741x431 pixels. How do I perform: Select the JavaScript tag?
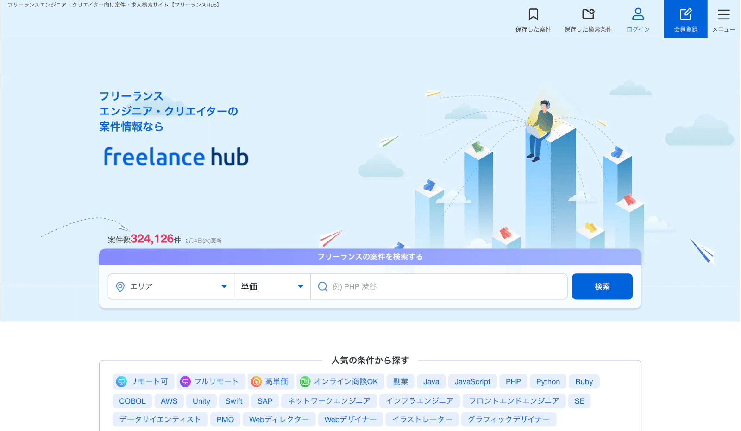[x=472, y=381]
